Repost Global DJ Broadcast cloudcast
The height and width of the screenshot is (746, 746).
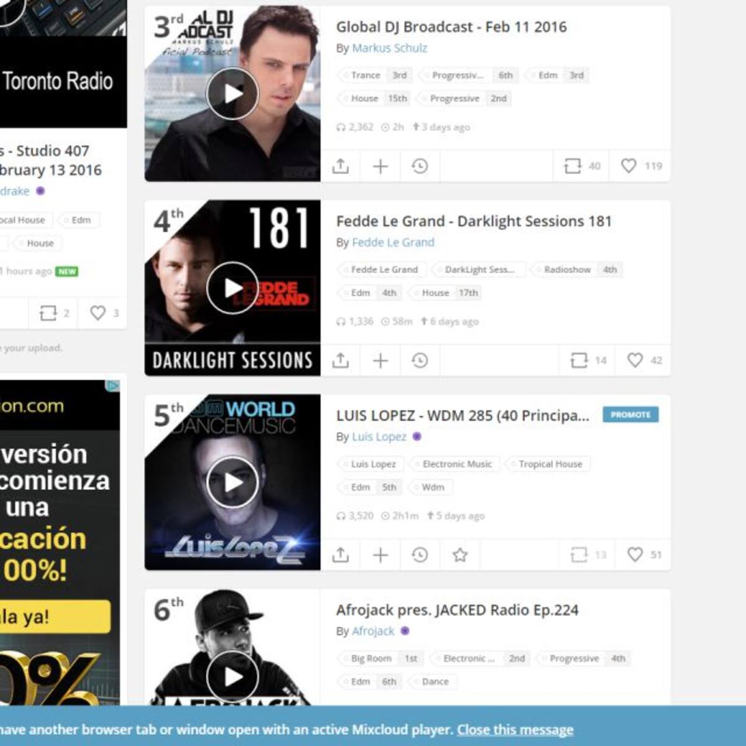click(572, 166)
